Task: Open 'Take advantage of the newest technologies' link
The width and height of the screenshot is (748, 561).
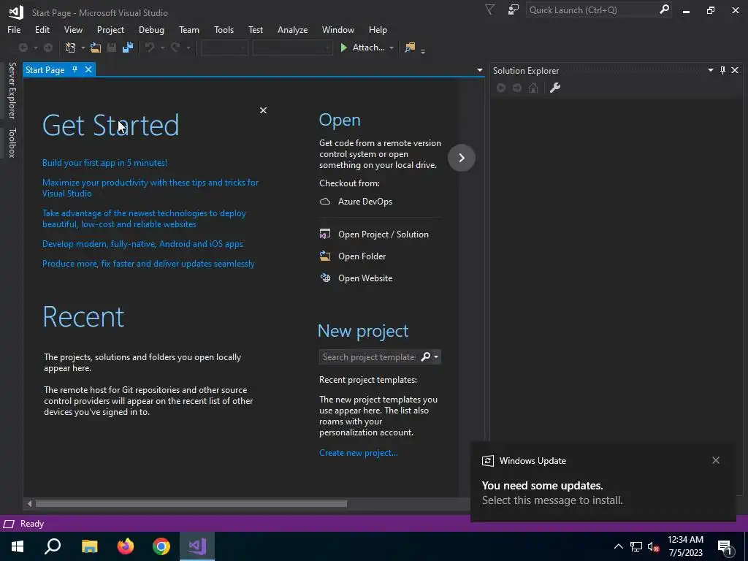Action: [x=144, y=218]
